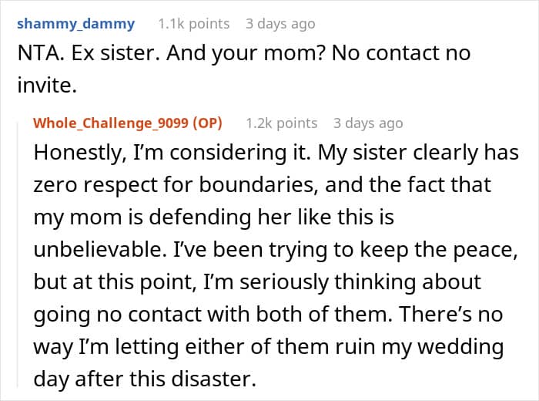Click the final line 'day after this disaster.'
The image size is (539, 401).
click(145, 379)
